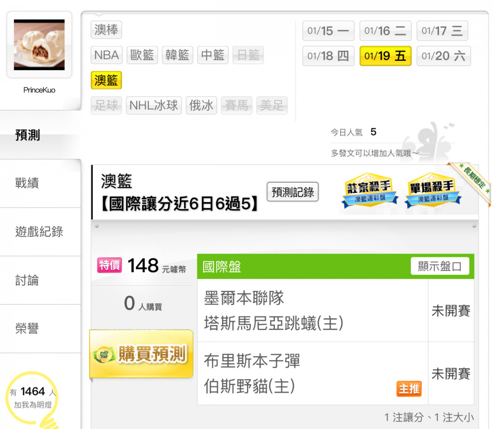The height and width of the screenshot is (429, 494).
Task: Click the pink 特價 label icon
Action: 109,265
